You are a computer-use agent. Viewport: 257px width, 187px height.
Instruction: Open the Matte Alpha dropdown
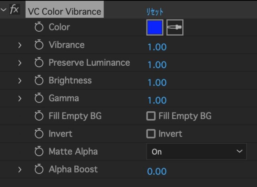(196, 152)
